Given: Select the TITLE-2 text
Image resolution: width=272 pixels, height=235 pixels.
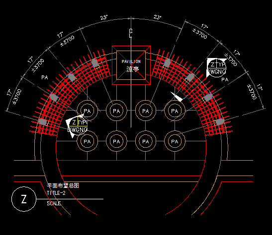Looking at the screenshot, I should (56, 193).
